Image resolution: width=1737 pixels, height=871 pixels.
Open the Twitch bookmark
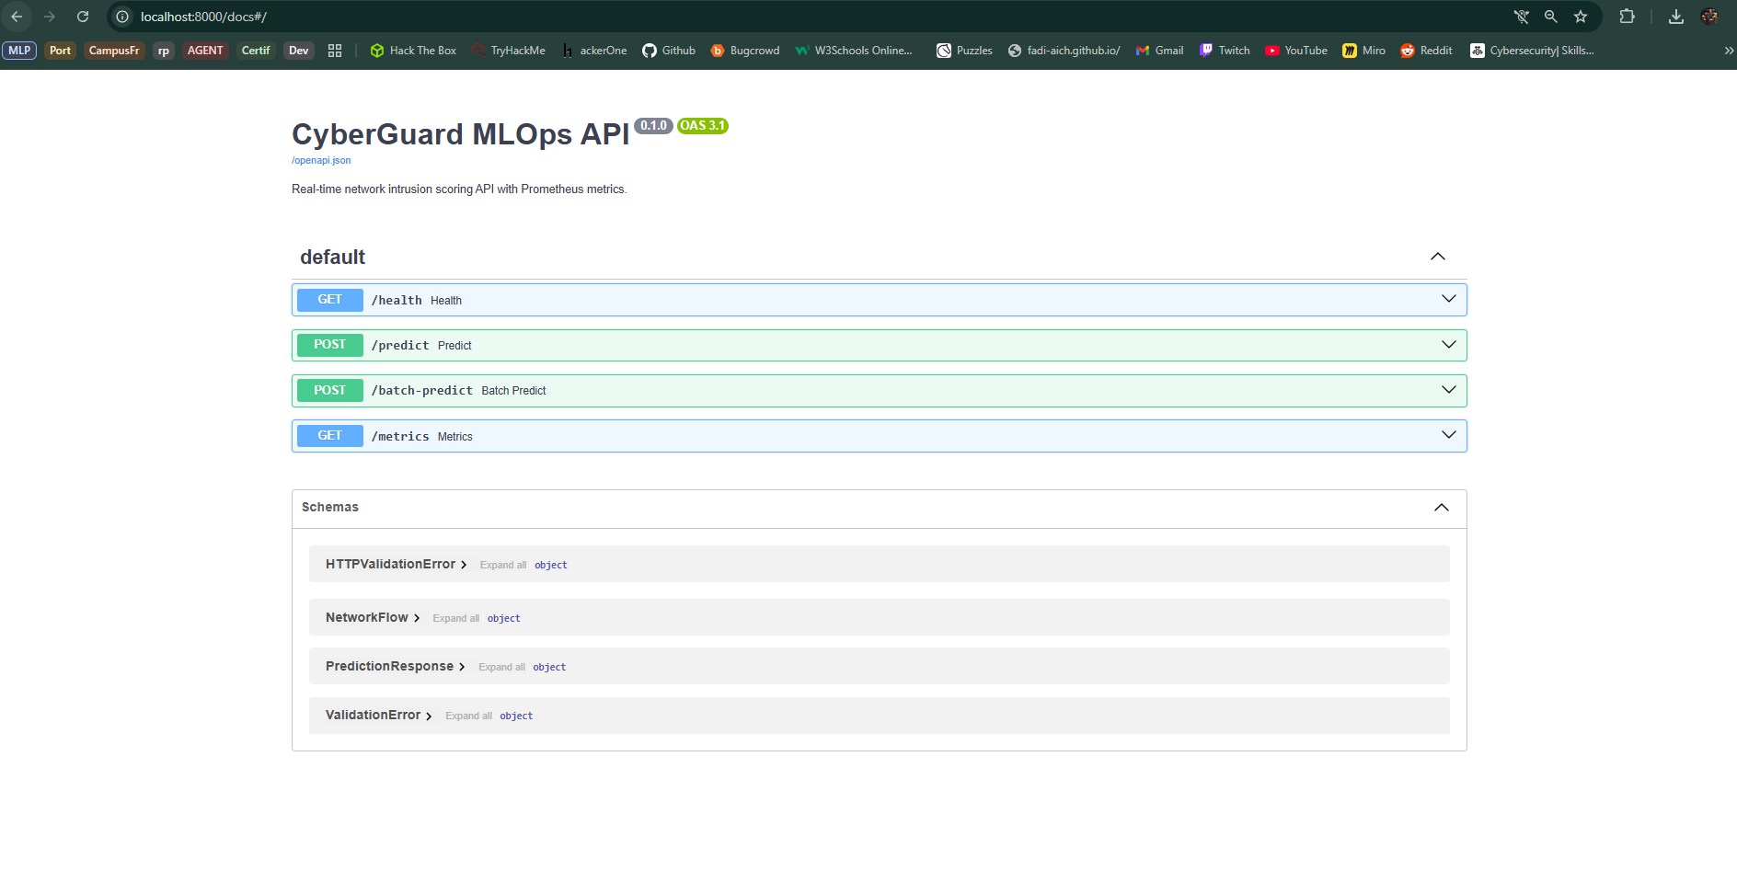point(1225,51)
